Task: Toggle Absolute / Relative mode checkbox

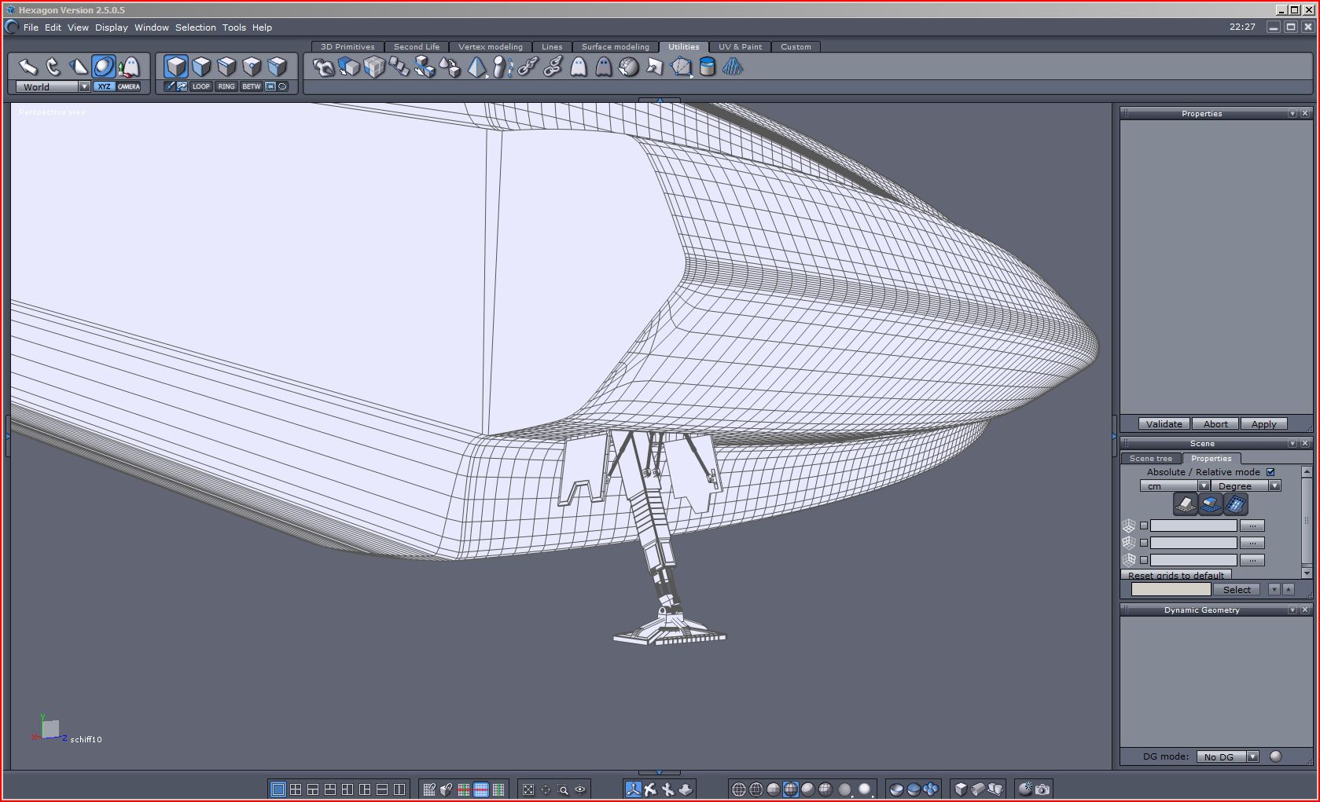Action: click(1270, 472)
